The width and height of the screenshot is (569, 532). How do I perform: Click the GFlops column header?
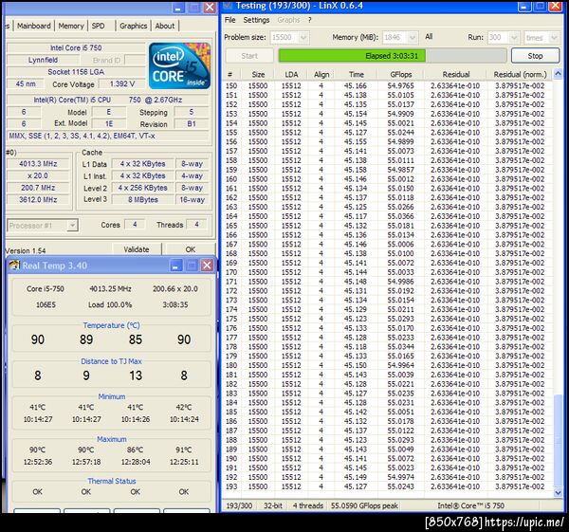400,74
